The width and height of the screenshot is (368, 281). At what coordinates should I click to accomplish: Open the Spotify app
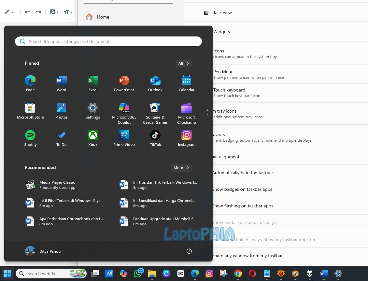[x=30, y=138]
